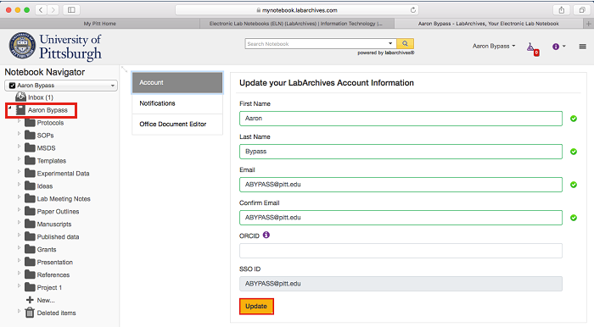
Task: Open the hamburger menu icon
Action: [x=583, y=47]
